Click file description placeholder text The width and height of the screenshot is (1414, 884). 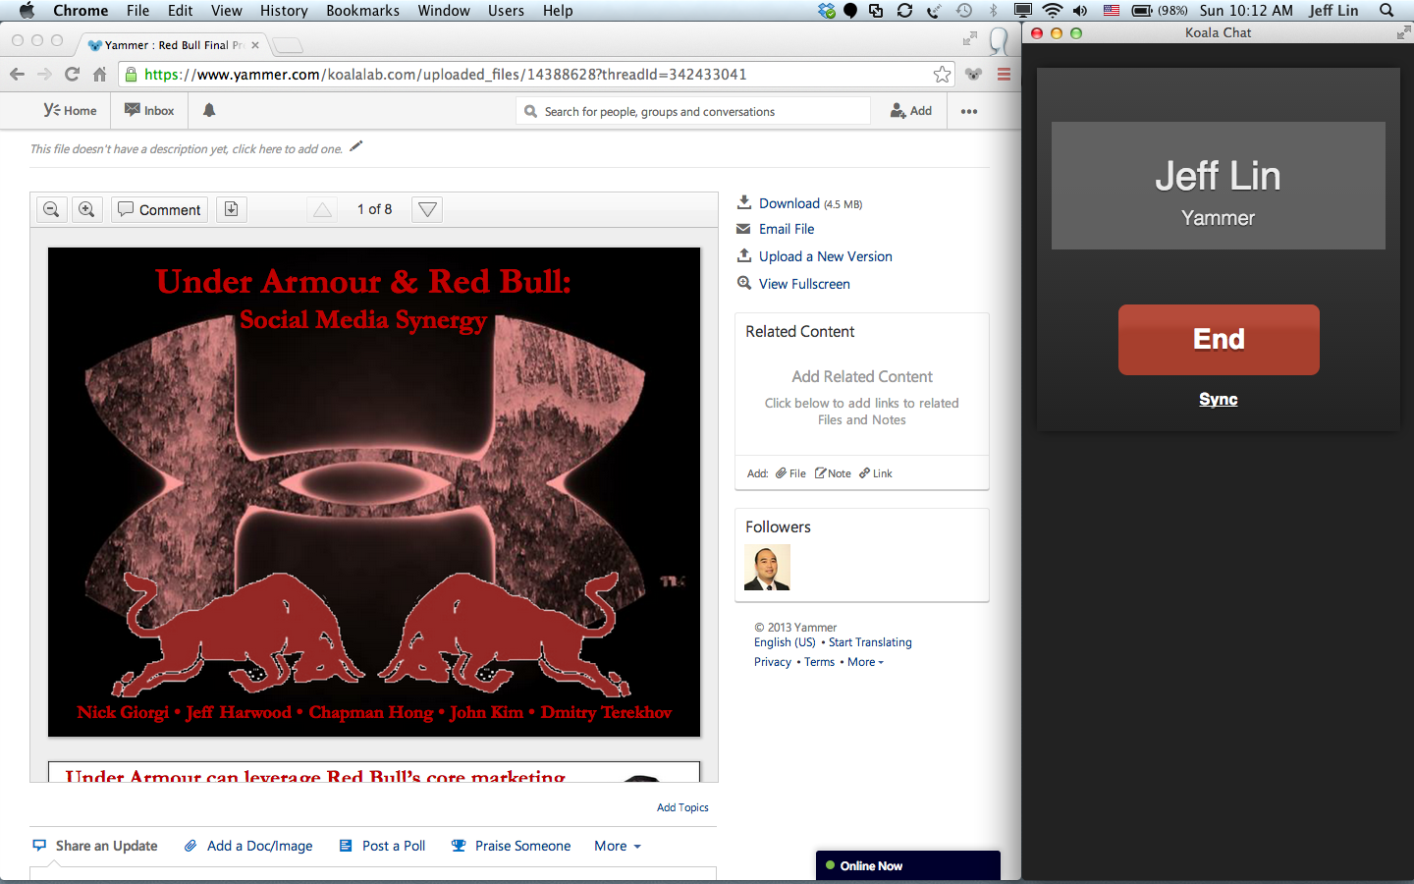tap(187, 149)
